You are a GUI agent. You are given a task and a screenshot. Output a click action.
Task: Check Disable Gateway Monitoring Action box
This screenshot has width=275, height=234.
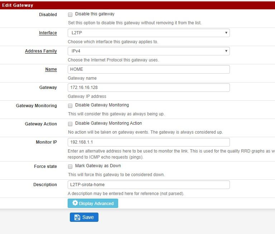point(70,124)
